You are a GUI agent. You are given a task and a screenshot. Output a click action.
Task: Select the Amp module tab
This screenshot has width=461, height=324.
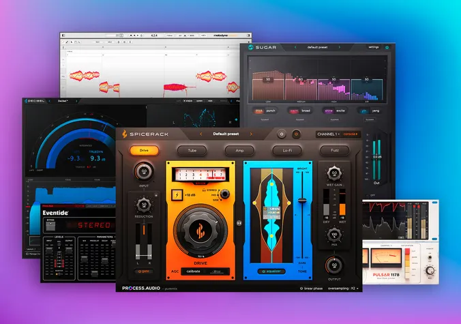[239, 151]
